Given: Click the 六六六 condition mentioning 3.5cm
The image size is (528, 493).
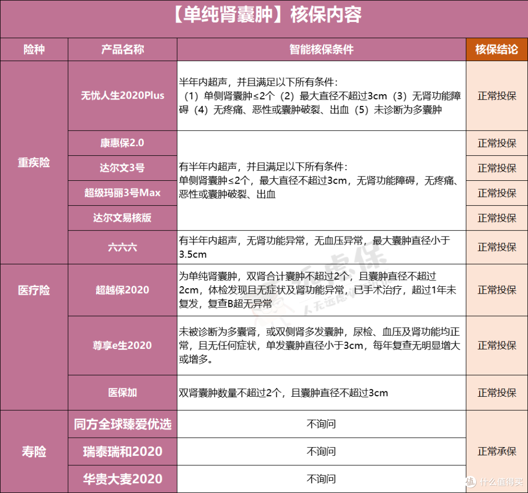Looking at the screenshot, I should 314,247.
